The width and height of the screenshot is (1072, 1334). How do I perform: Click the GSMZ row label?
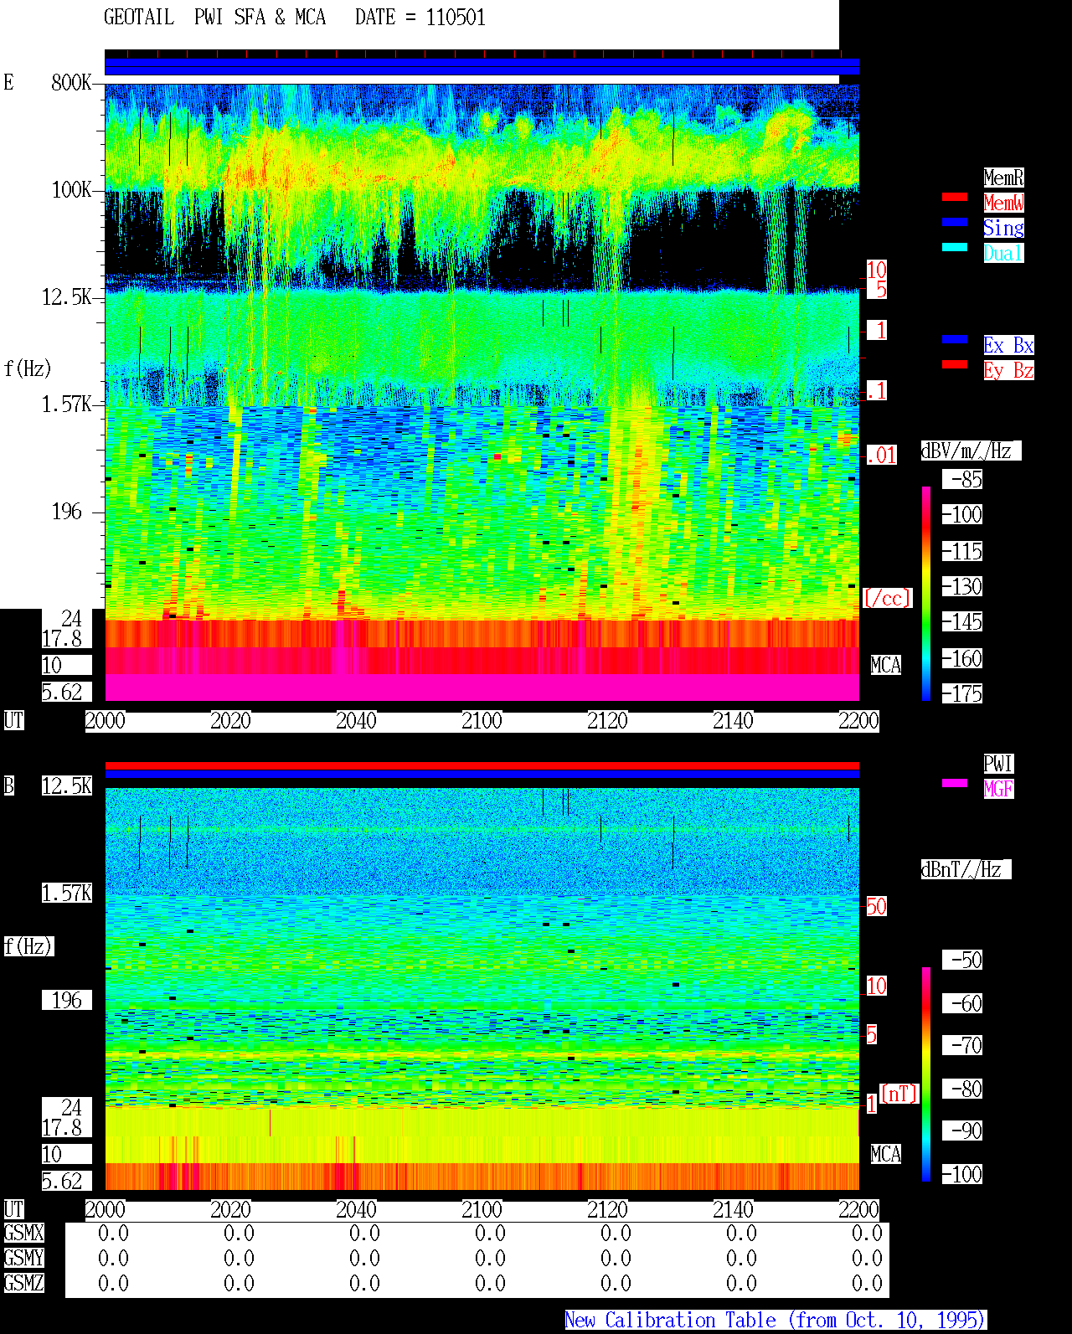[23, 1283]
